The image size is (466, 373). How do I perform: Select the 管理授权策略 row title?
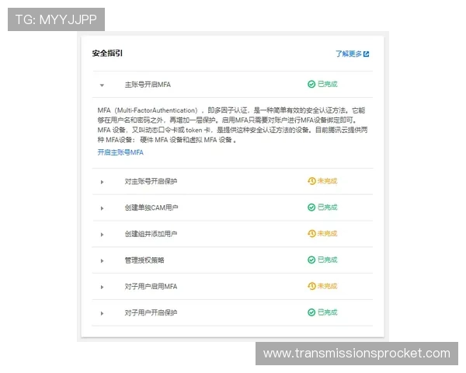coord(144,260)
